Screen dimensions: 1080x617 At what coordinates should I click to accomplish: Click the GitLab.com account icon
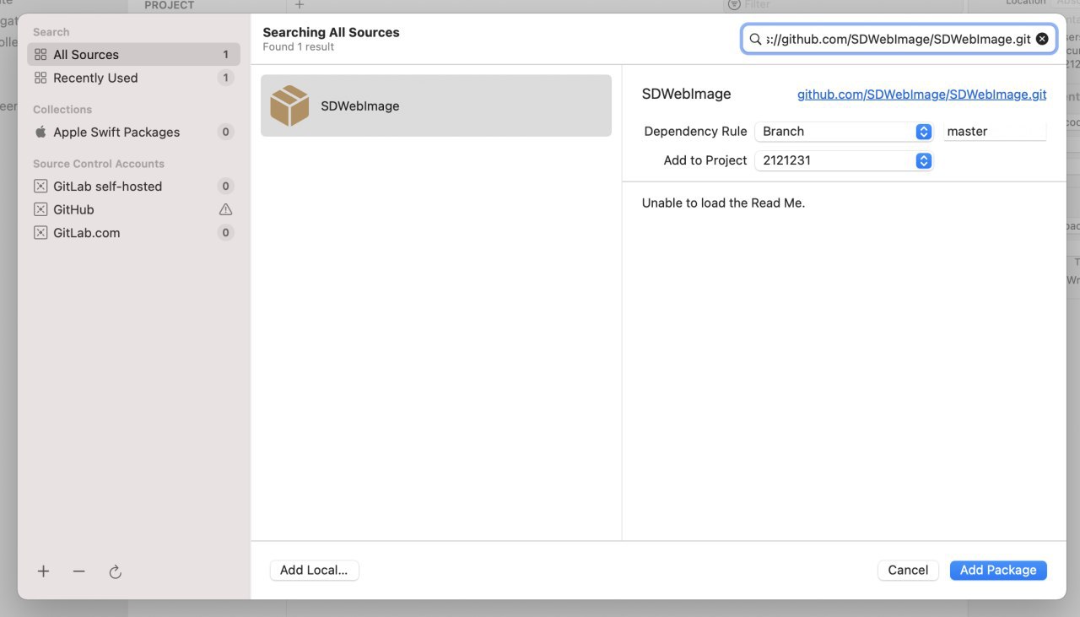click(40, 233)
